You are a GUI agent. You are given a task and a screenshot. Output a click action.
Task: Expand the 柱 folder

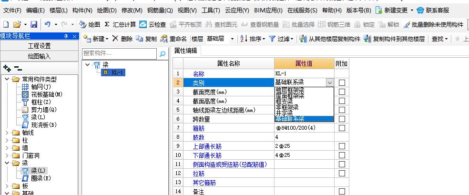coord(7,140)
